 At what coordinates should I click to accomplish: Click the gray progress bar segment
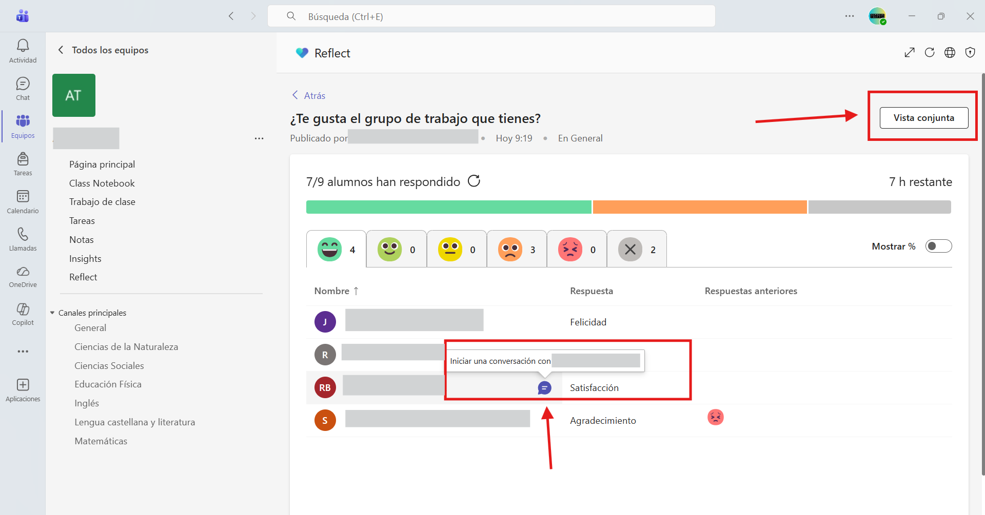click(880, 207)
